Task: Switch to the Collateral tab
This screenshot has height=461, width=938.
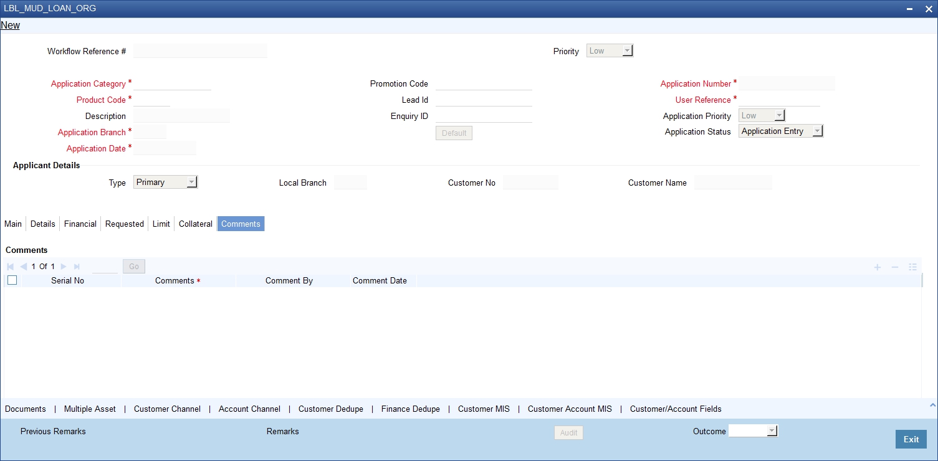Action: pyautogui.click(x=196, y=224)
